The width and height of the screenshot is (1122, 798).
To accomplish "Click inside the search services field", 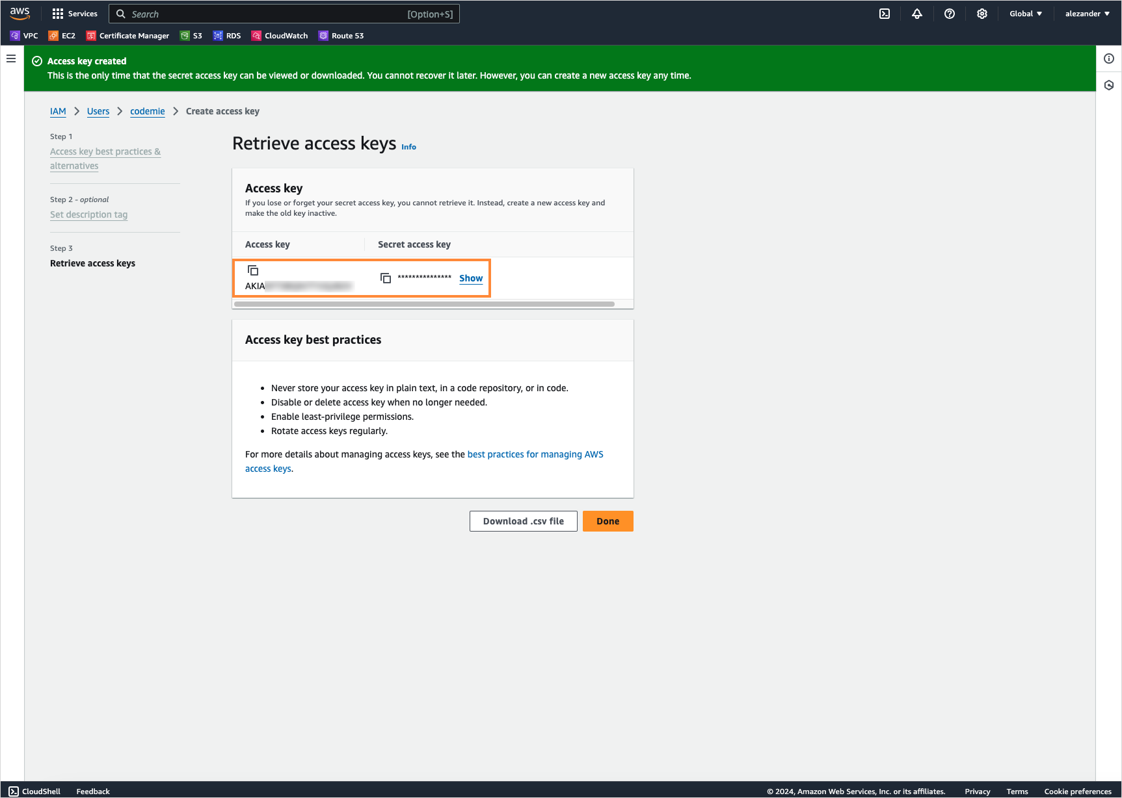I will click(260, 13).
